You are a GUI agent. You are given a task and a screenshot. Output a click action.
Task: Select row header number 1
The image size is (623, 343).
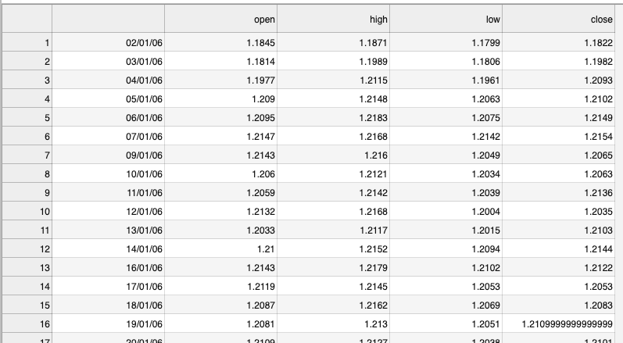(x=27, y=42)
